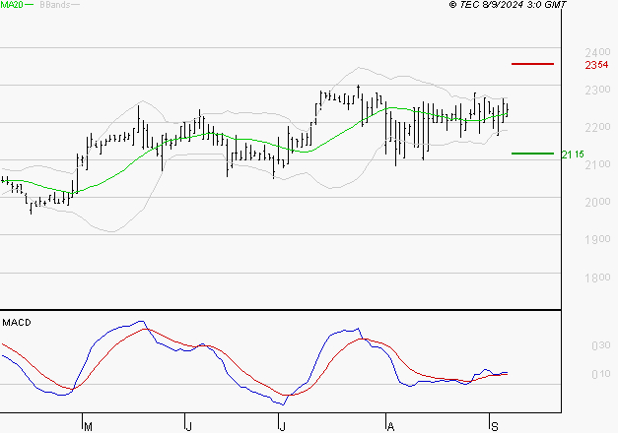
Task: Click the S month marker on time axis
Action: (495, 426)
